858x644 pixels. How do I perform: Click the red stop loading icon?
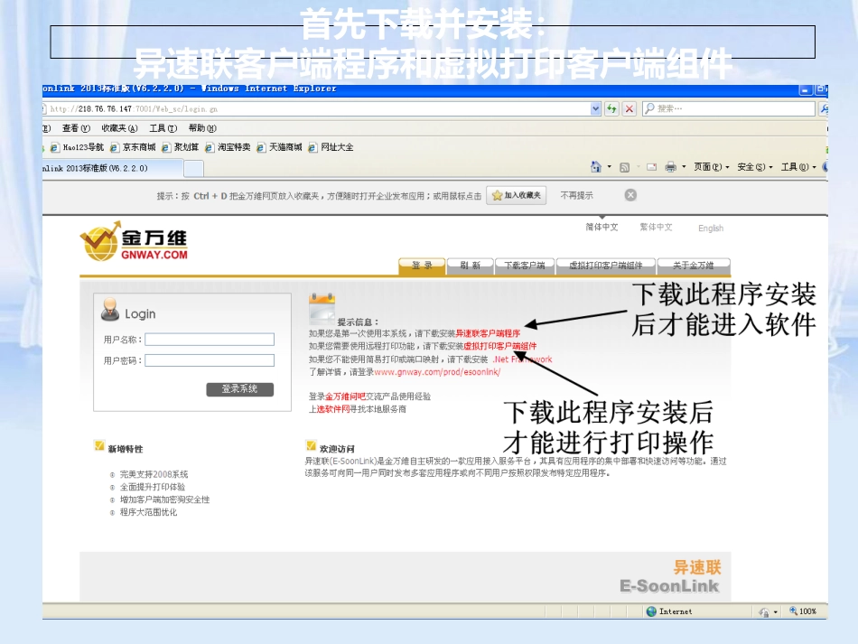(x=630, y=109)
